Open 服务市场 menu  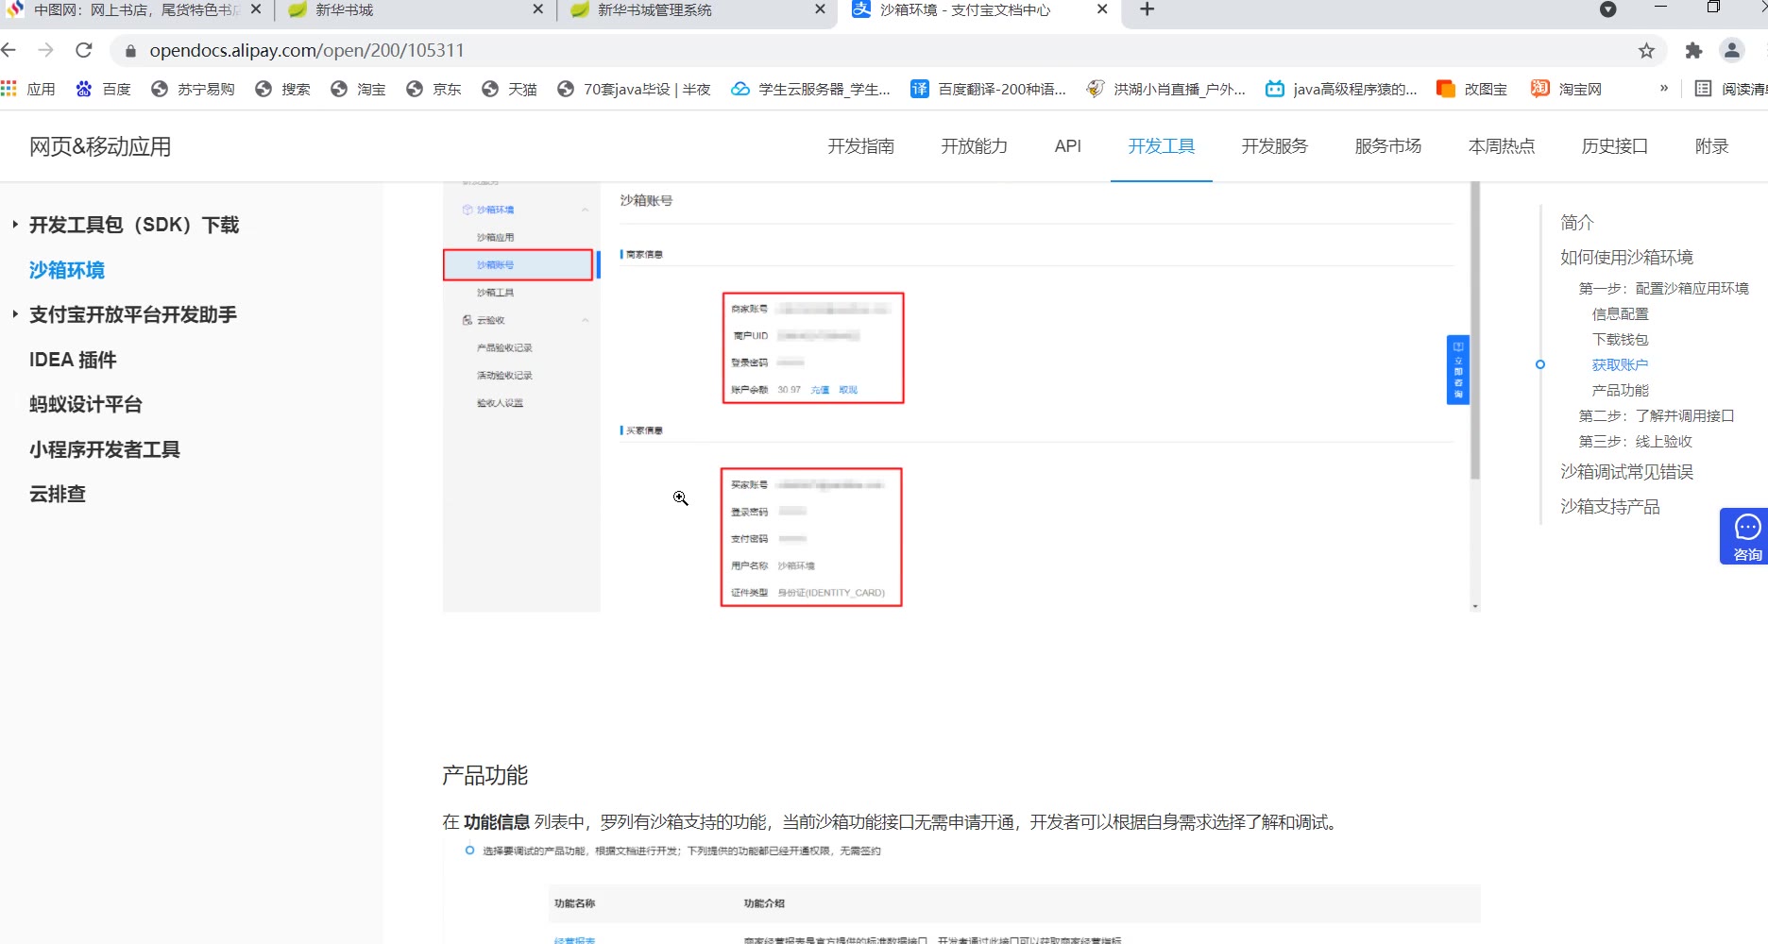1387,146
